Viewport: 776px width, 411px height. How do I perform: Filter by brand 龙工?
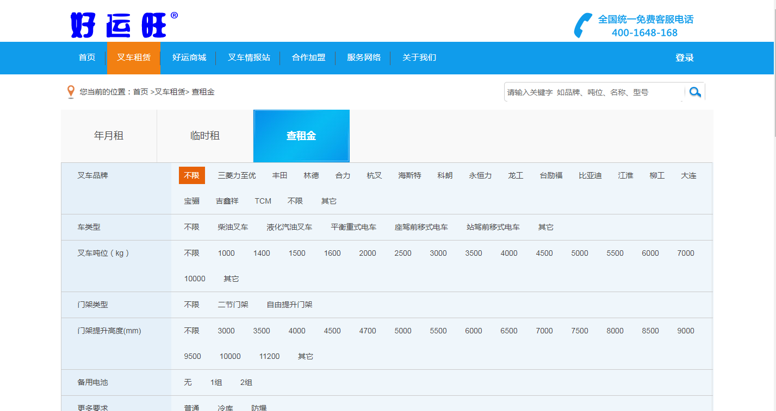click(516, 175)
